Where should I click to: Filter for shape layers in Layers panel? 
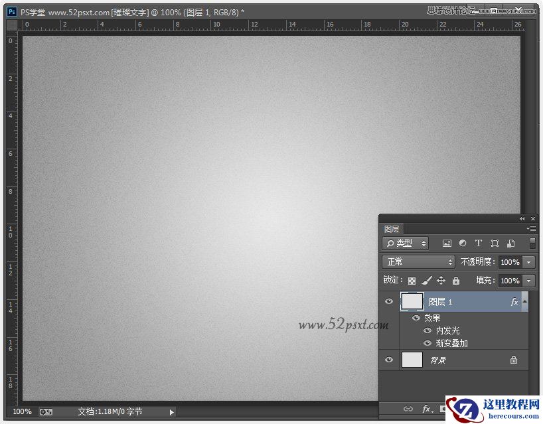tap(494, 243)
